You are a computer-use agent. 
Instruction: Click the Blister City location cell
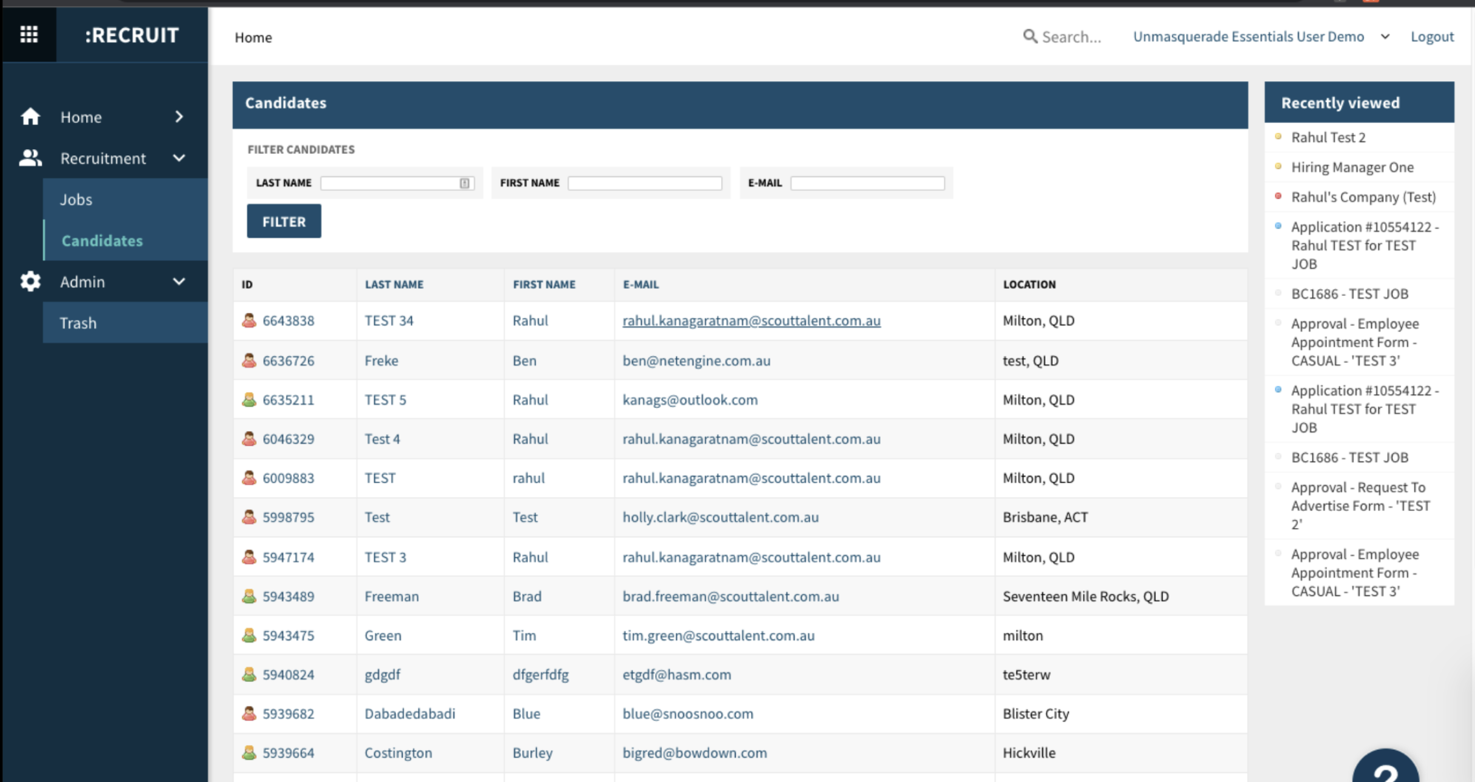pos(1036,713)
